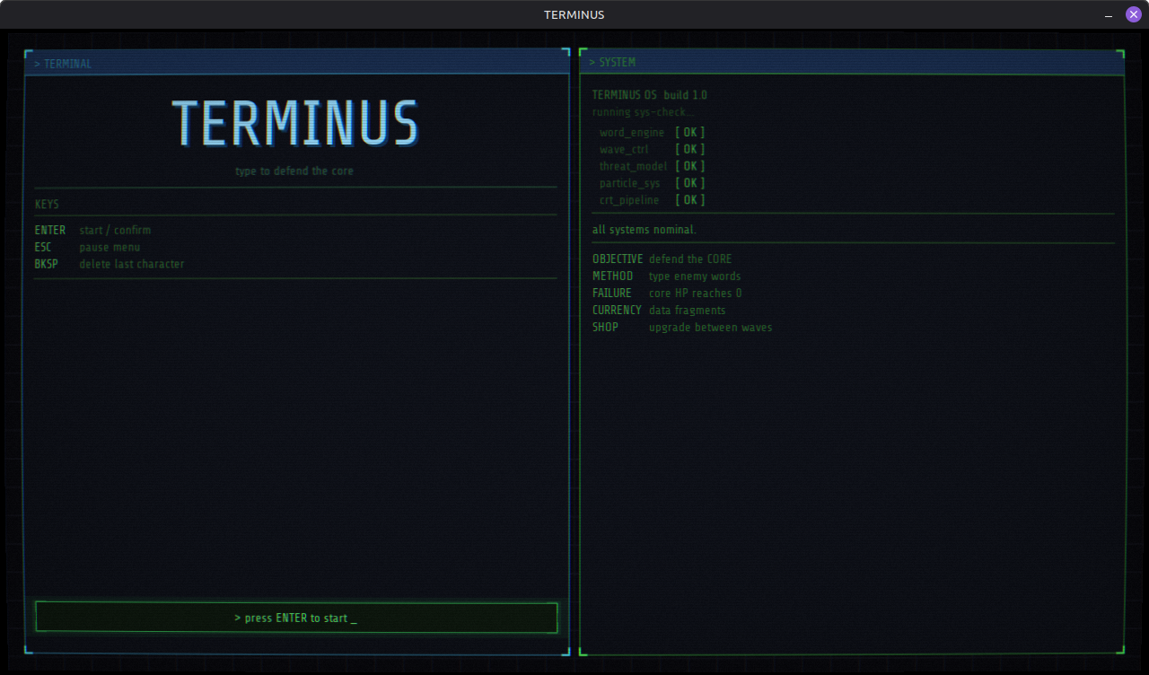Click the BKSP key label

46,264
